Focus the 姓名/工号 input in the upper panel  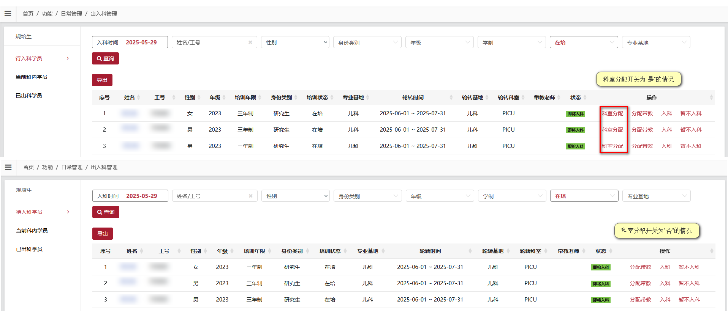(x=214, y=42)
